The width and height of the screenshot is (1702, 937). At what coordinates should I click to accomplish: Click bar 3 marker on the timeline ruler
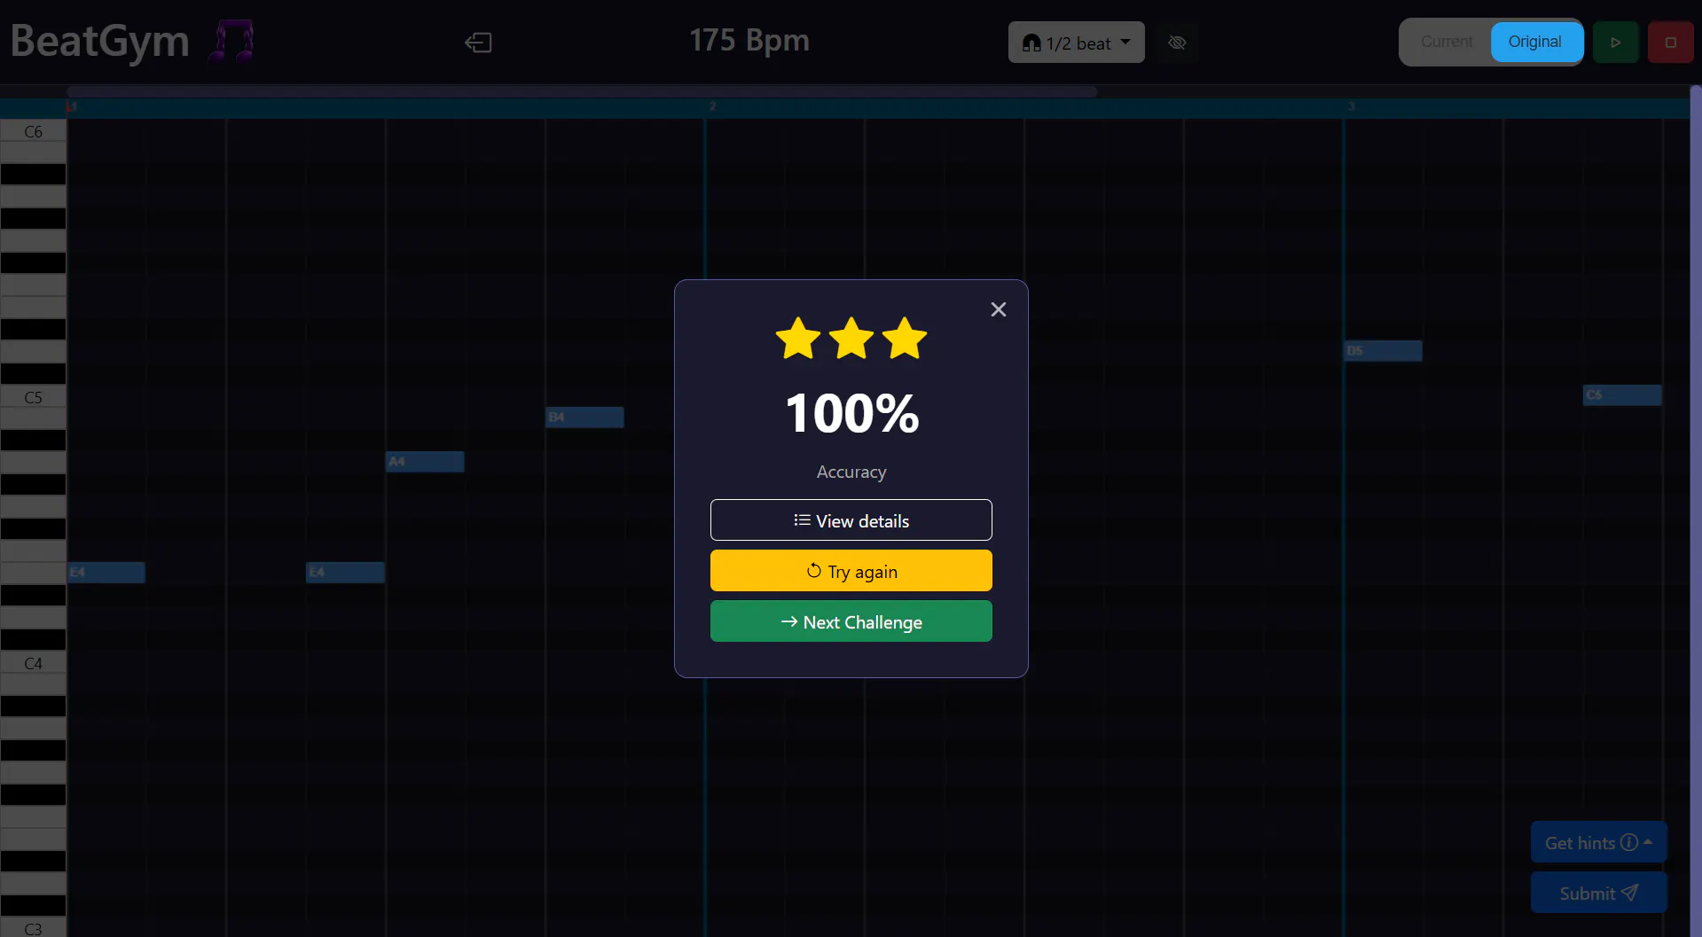[x=1351, y=106]
